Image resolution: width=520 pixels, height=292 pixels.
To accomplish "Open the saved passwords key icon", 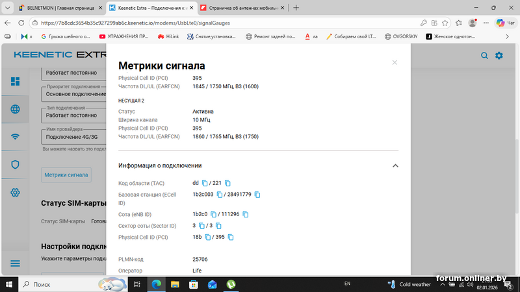I will (424, 23).
